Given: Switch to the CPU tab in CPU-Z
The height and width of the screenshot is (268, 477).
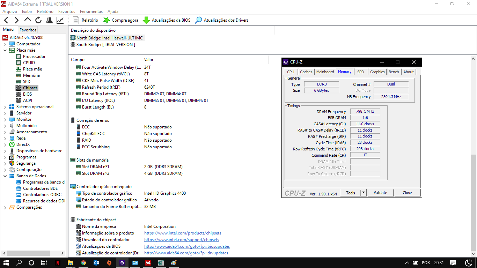Looking at the screenshot, I should point(291,72).
